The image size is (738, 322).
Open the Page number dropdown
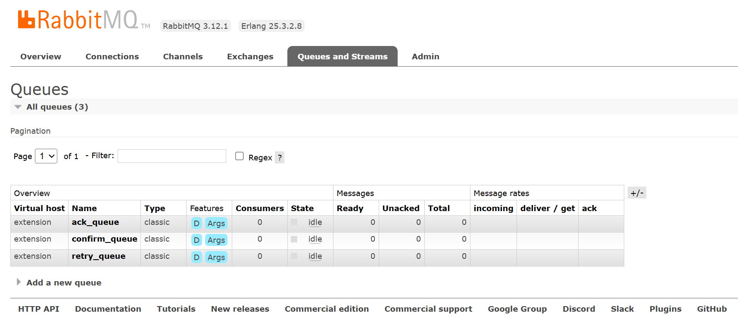tap(46, 156)
